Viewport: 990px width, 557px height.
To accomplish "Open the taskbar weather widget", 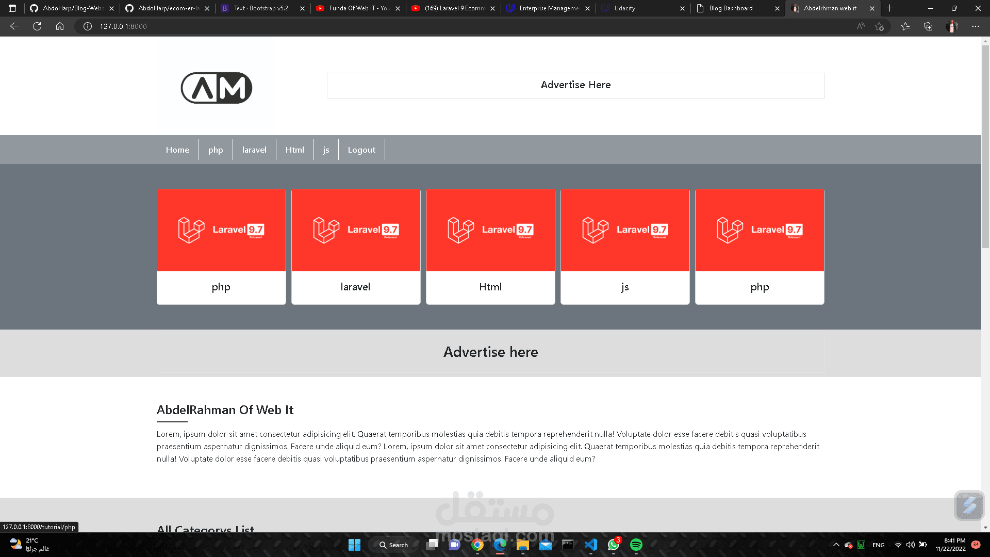I will 30,545.
